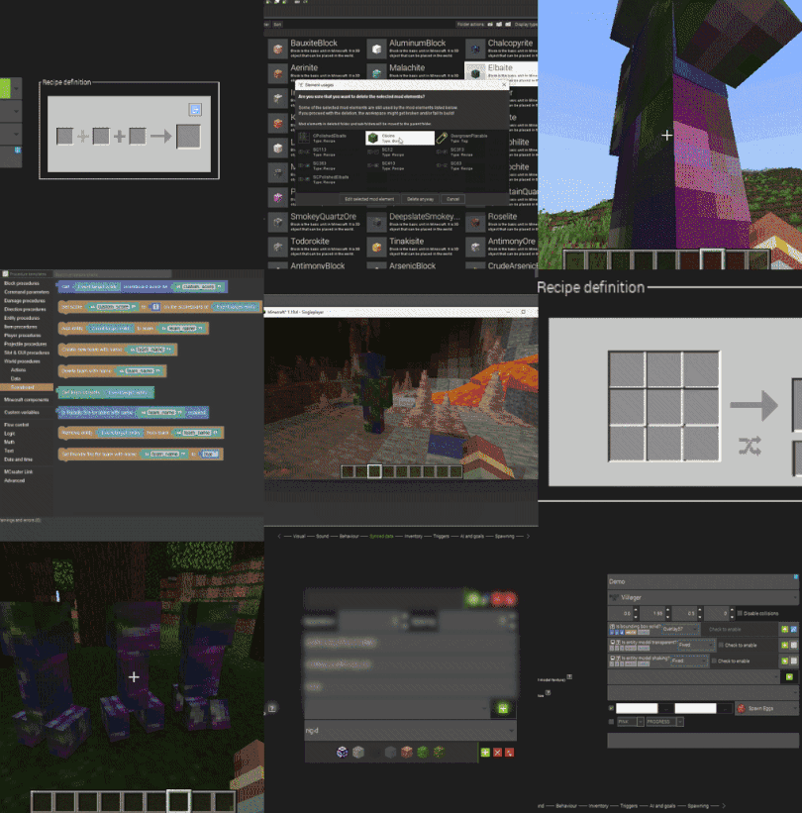Image resolution: width=802 pixels, height=813 pixels.
Task: Open the Spawn Eggs creative tab dropdown
Action: [x=766, y=708]
